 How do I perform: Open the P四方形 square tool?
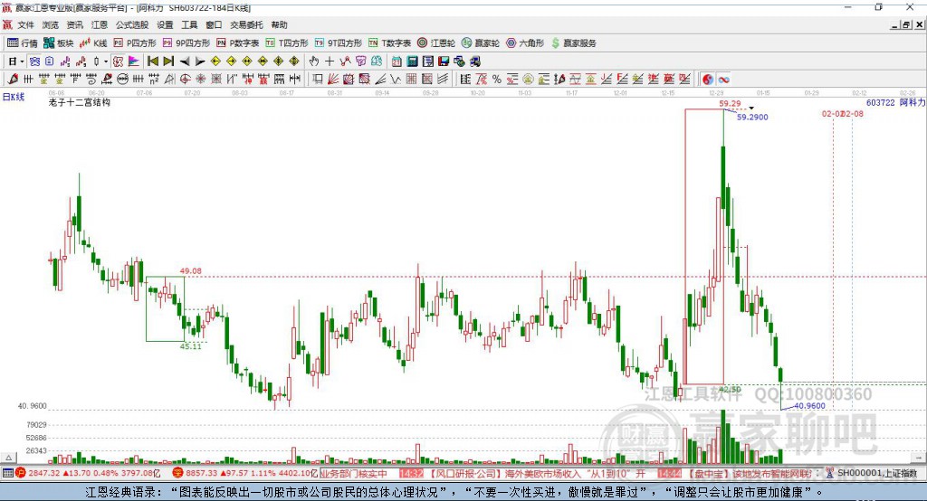pyautogui.click(x=135, y=43)
